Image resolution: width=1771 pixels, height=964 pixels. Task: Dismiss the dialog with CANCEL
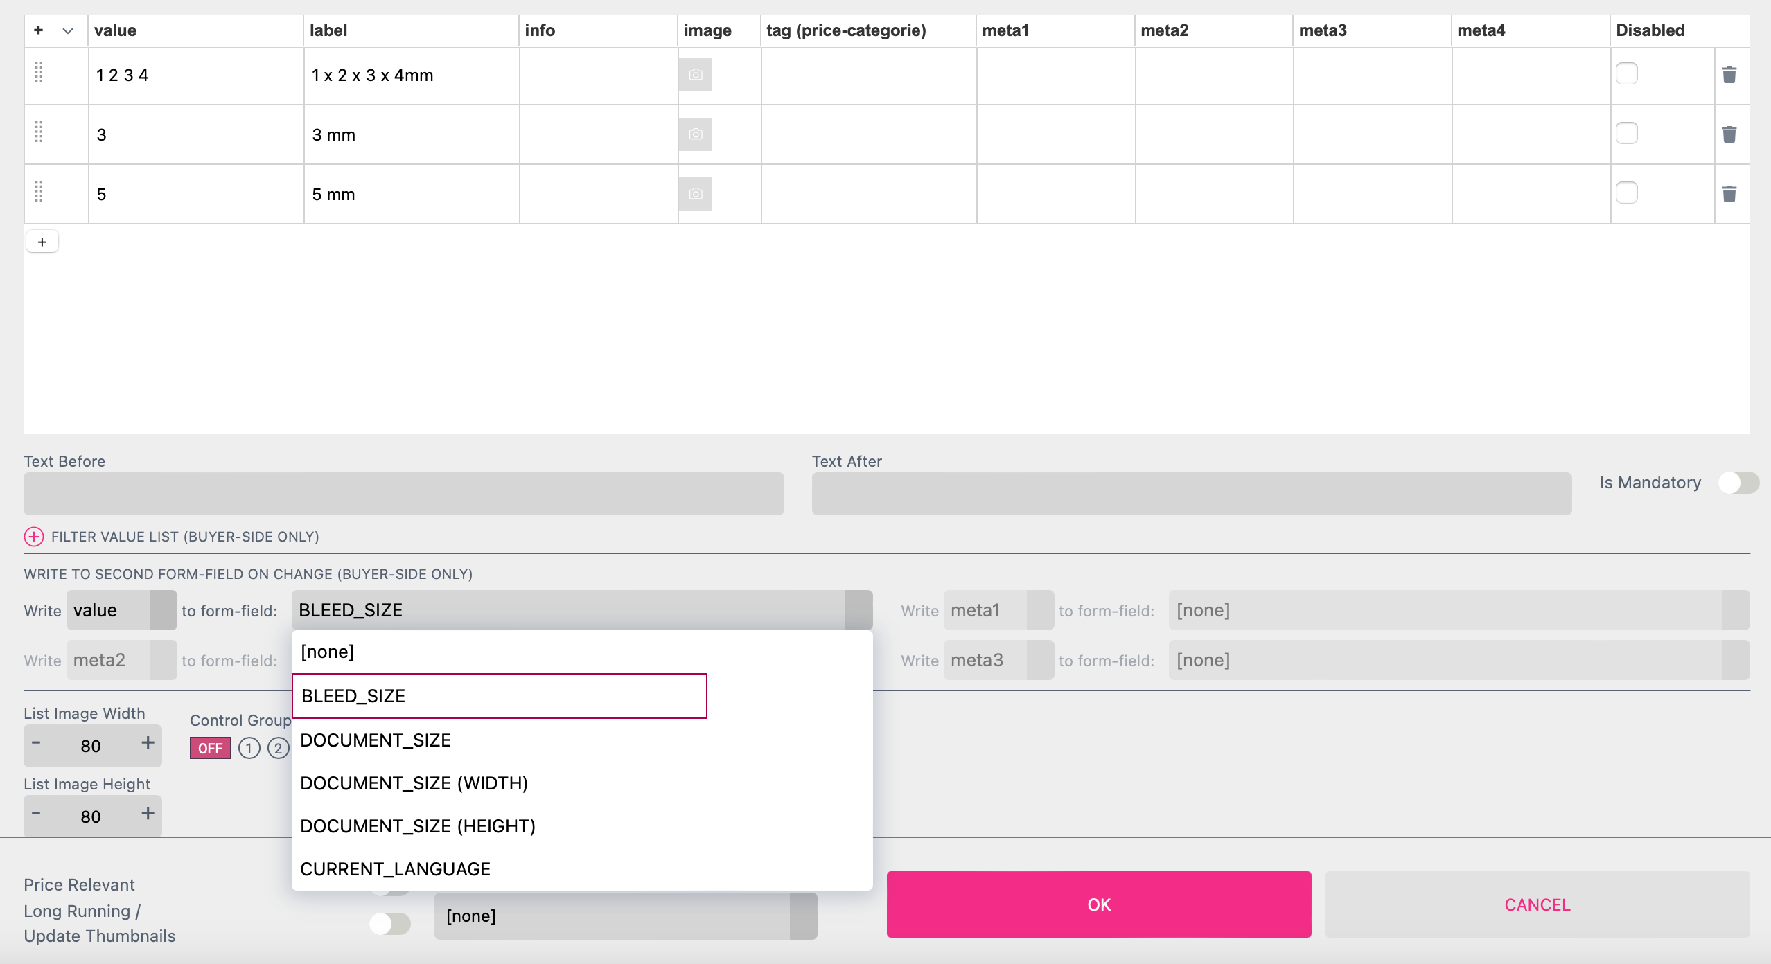click(x=1537, y=904)
